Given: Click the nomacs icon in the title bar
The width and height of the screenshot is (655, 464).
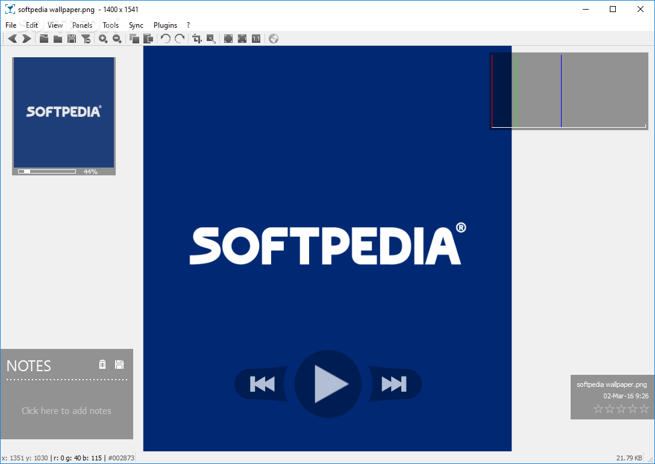Looking at the screenshot, I should [10, 9].
